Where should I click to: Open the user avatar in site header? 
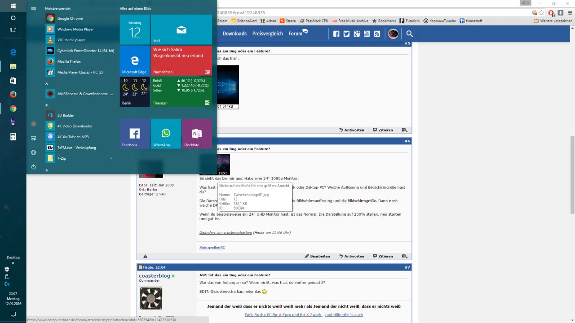[393, 34]
